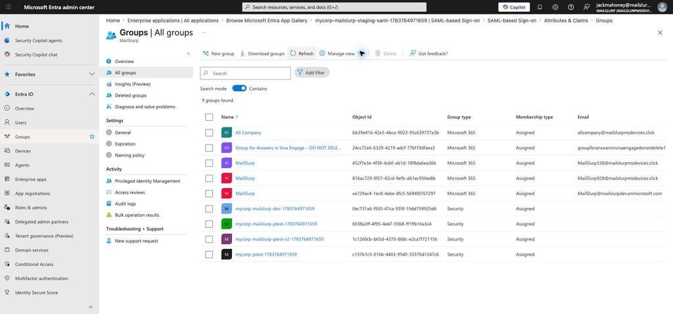Open the app launcher waffle icon
Screen dimensions: 673x314
coord(9,7)
